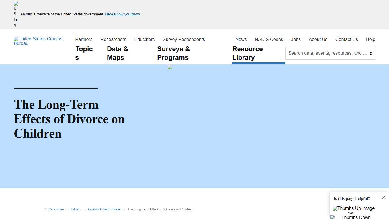This screenshot has height=219, width=389.
Task: Navigate to America Counts: Stories breadcrumb
Action: (104, 209)
